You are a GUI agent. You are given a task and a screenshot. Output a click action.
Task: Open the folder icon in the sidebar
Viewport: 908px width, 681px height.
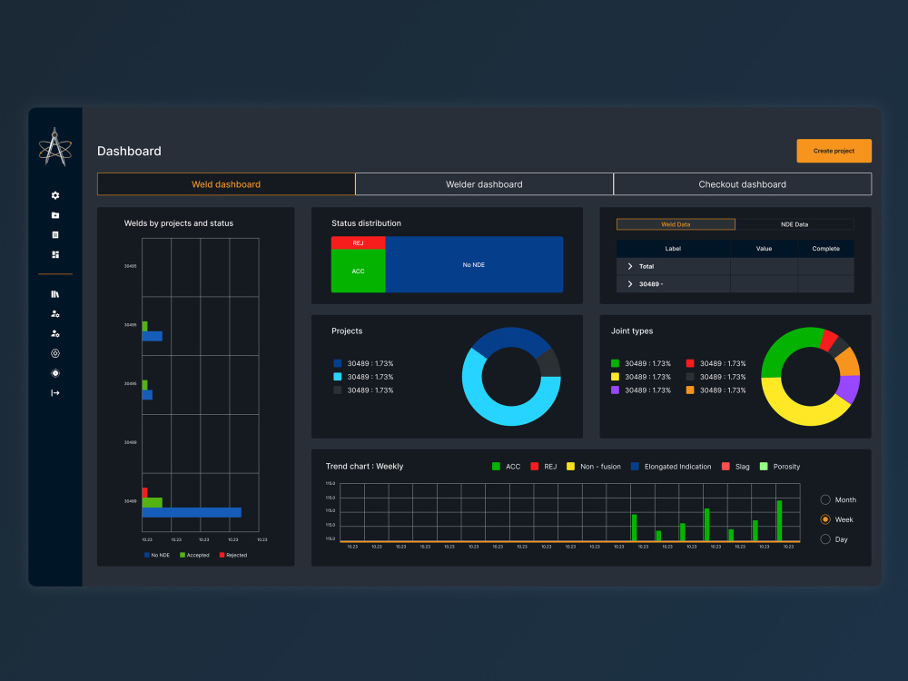tap(55, 215)
